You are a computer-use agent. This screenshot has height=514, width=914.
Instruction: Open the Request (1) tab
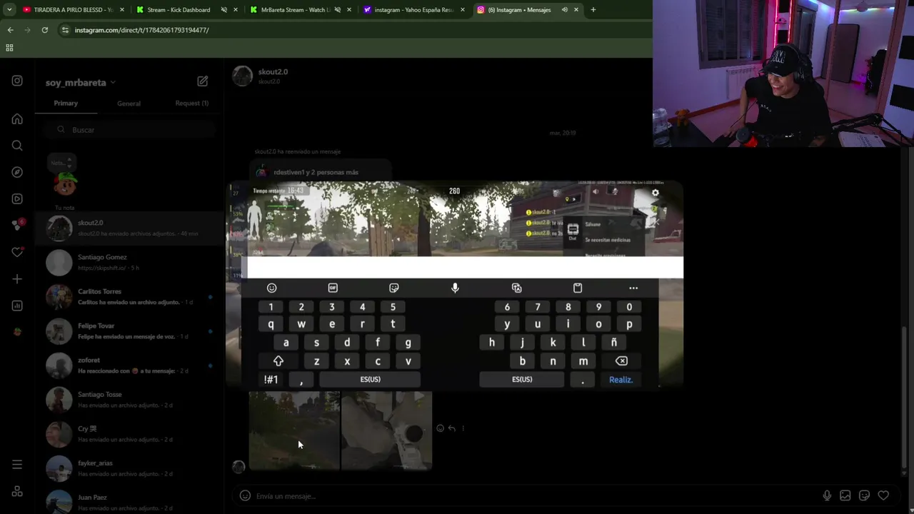[192, 104]
